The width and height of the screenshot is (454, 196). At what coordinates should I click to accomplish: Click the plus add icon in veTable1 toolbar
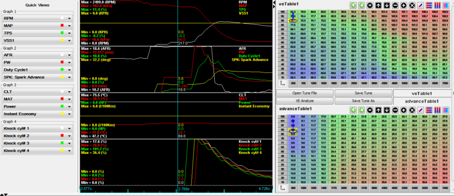(403, 5)
